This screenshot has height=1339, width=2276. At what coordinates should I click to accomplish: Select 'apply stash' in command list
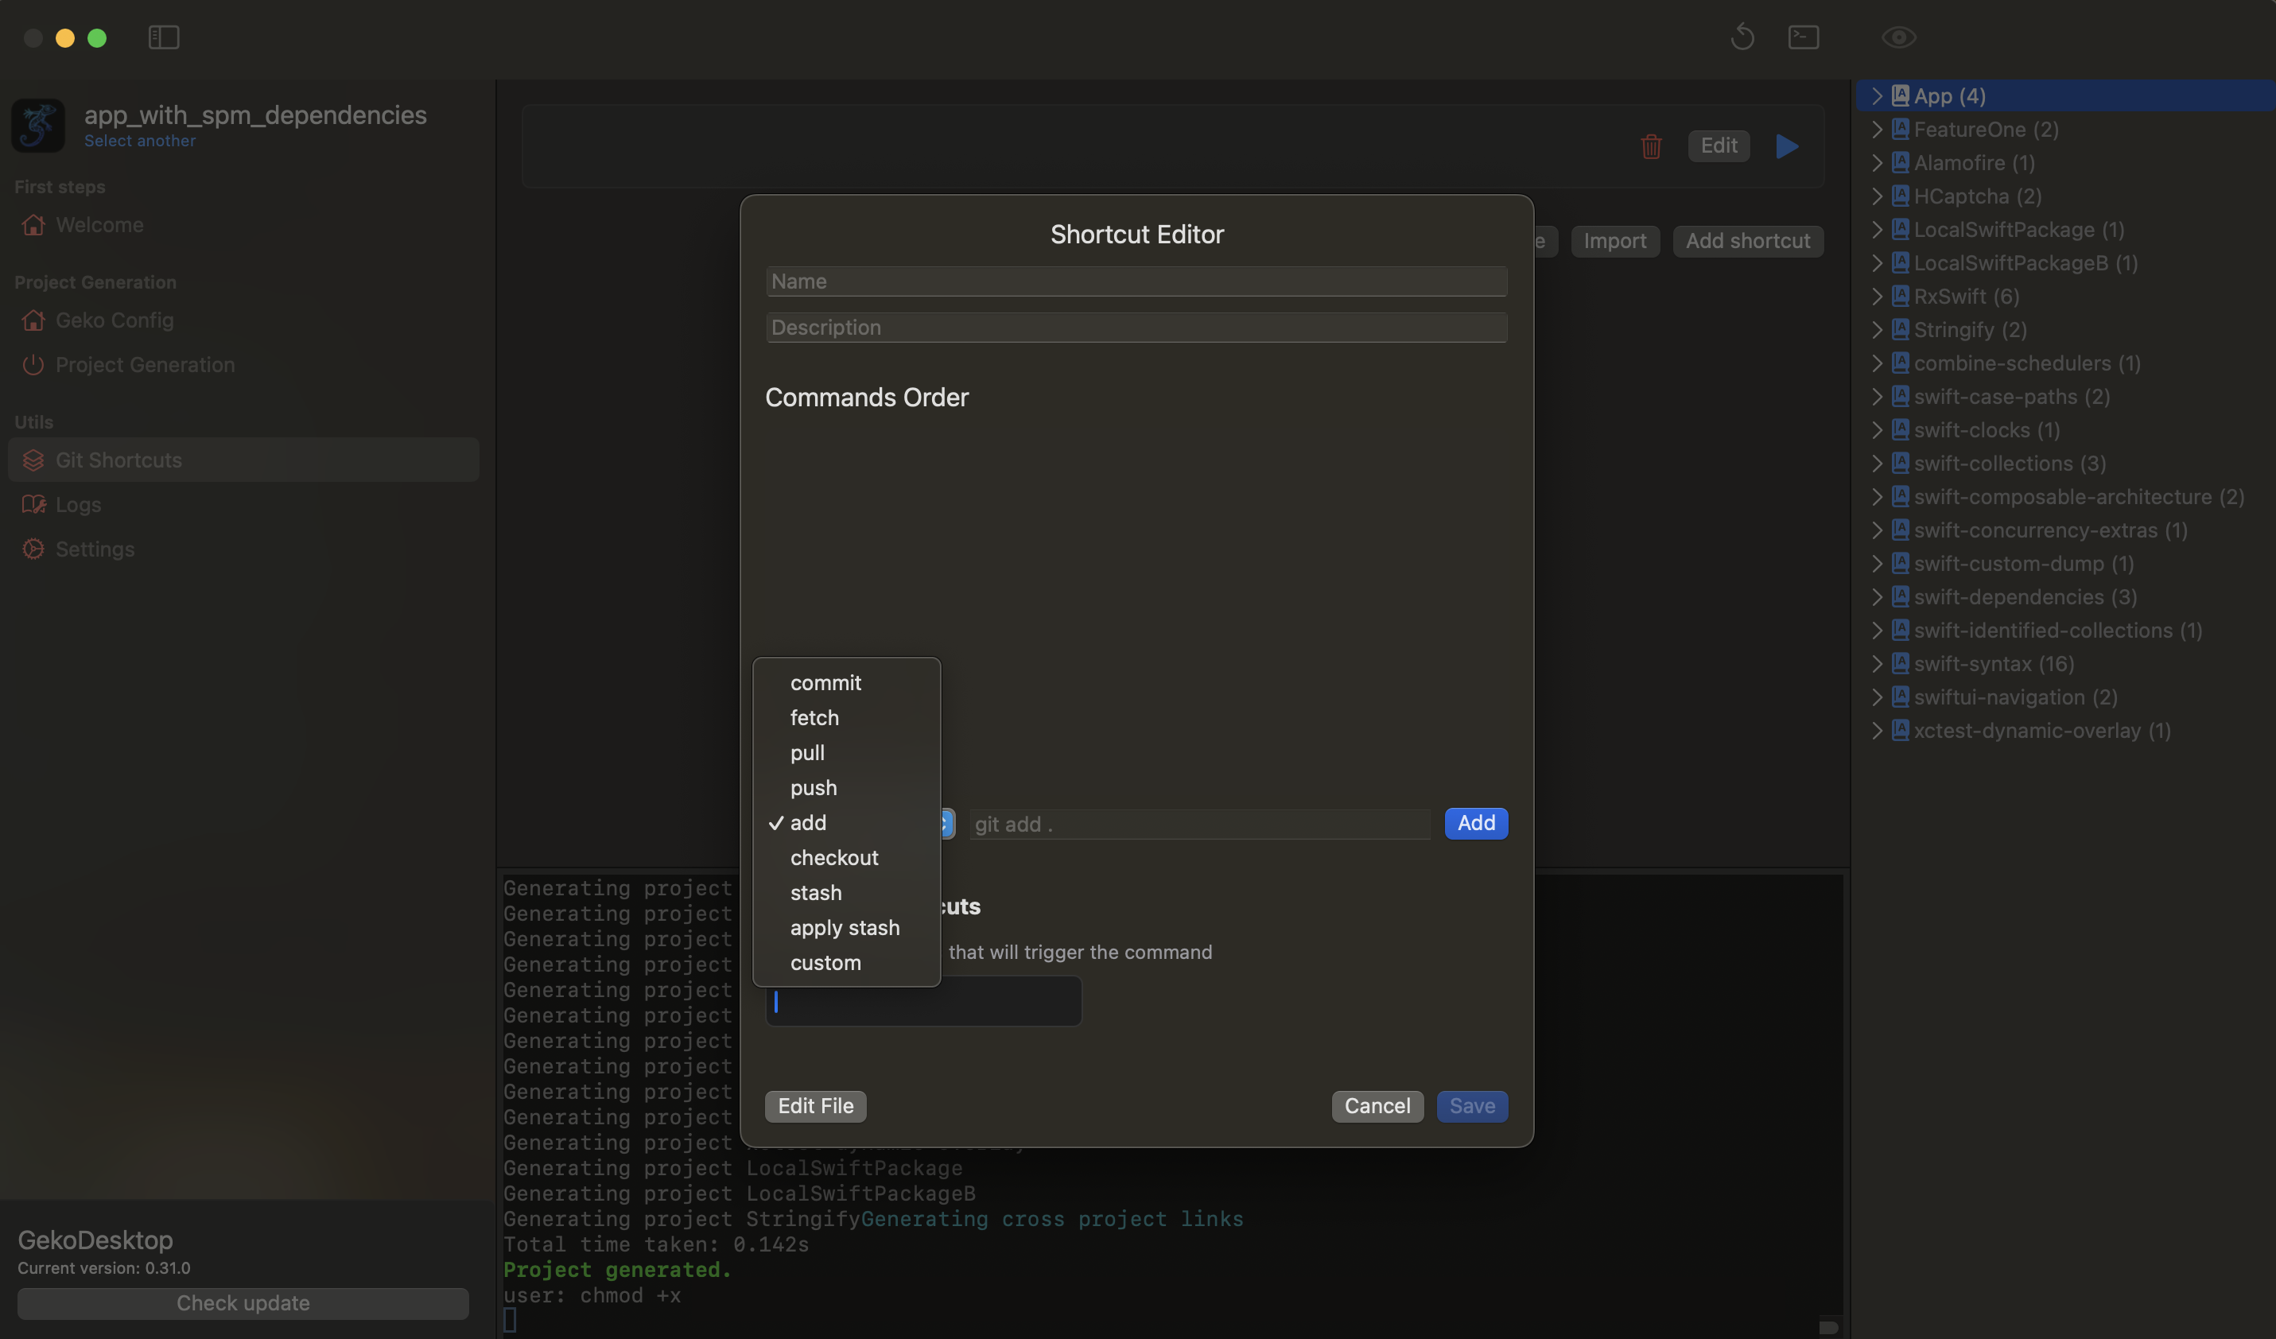[844, 927]
